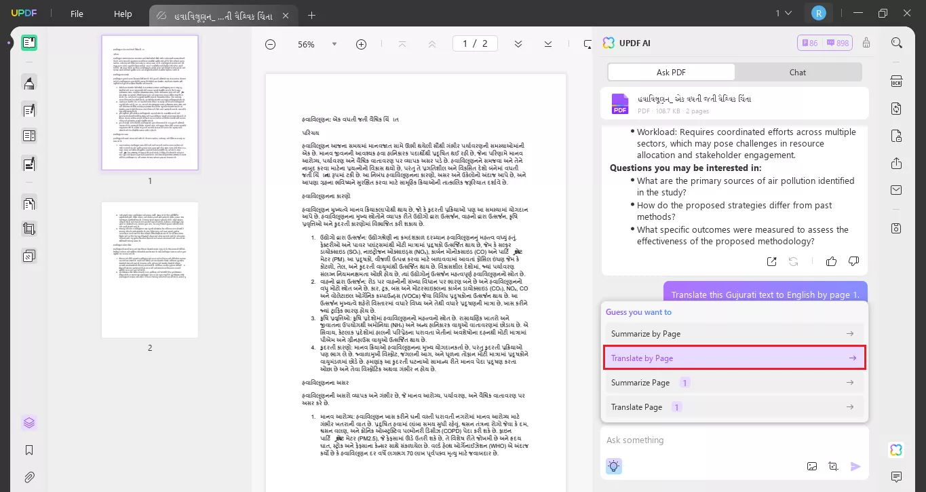926x492 pixels.
Task: Click the question about primary sources of air pollution
Action: click(x=746, y=187)
